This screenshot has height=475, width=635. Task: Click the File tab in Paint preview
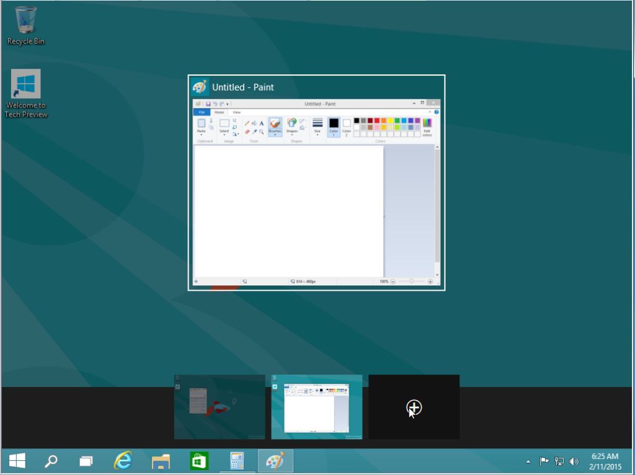coord(202,112)
